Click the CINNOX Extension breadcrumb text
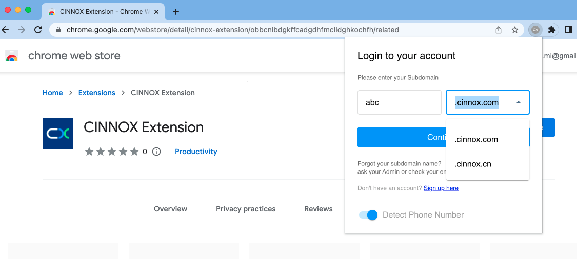 point(163,93)
